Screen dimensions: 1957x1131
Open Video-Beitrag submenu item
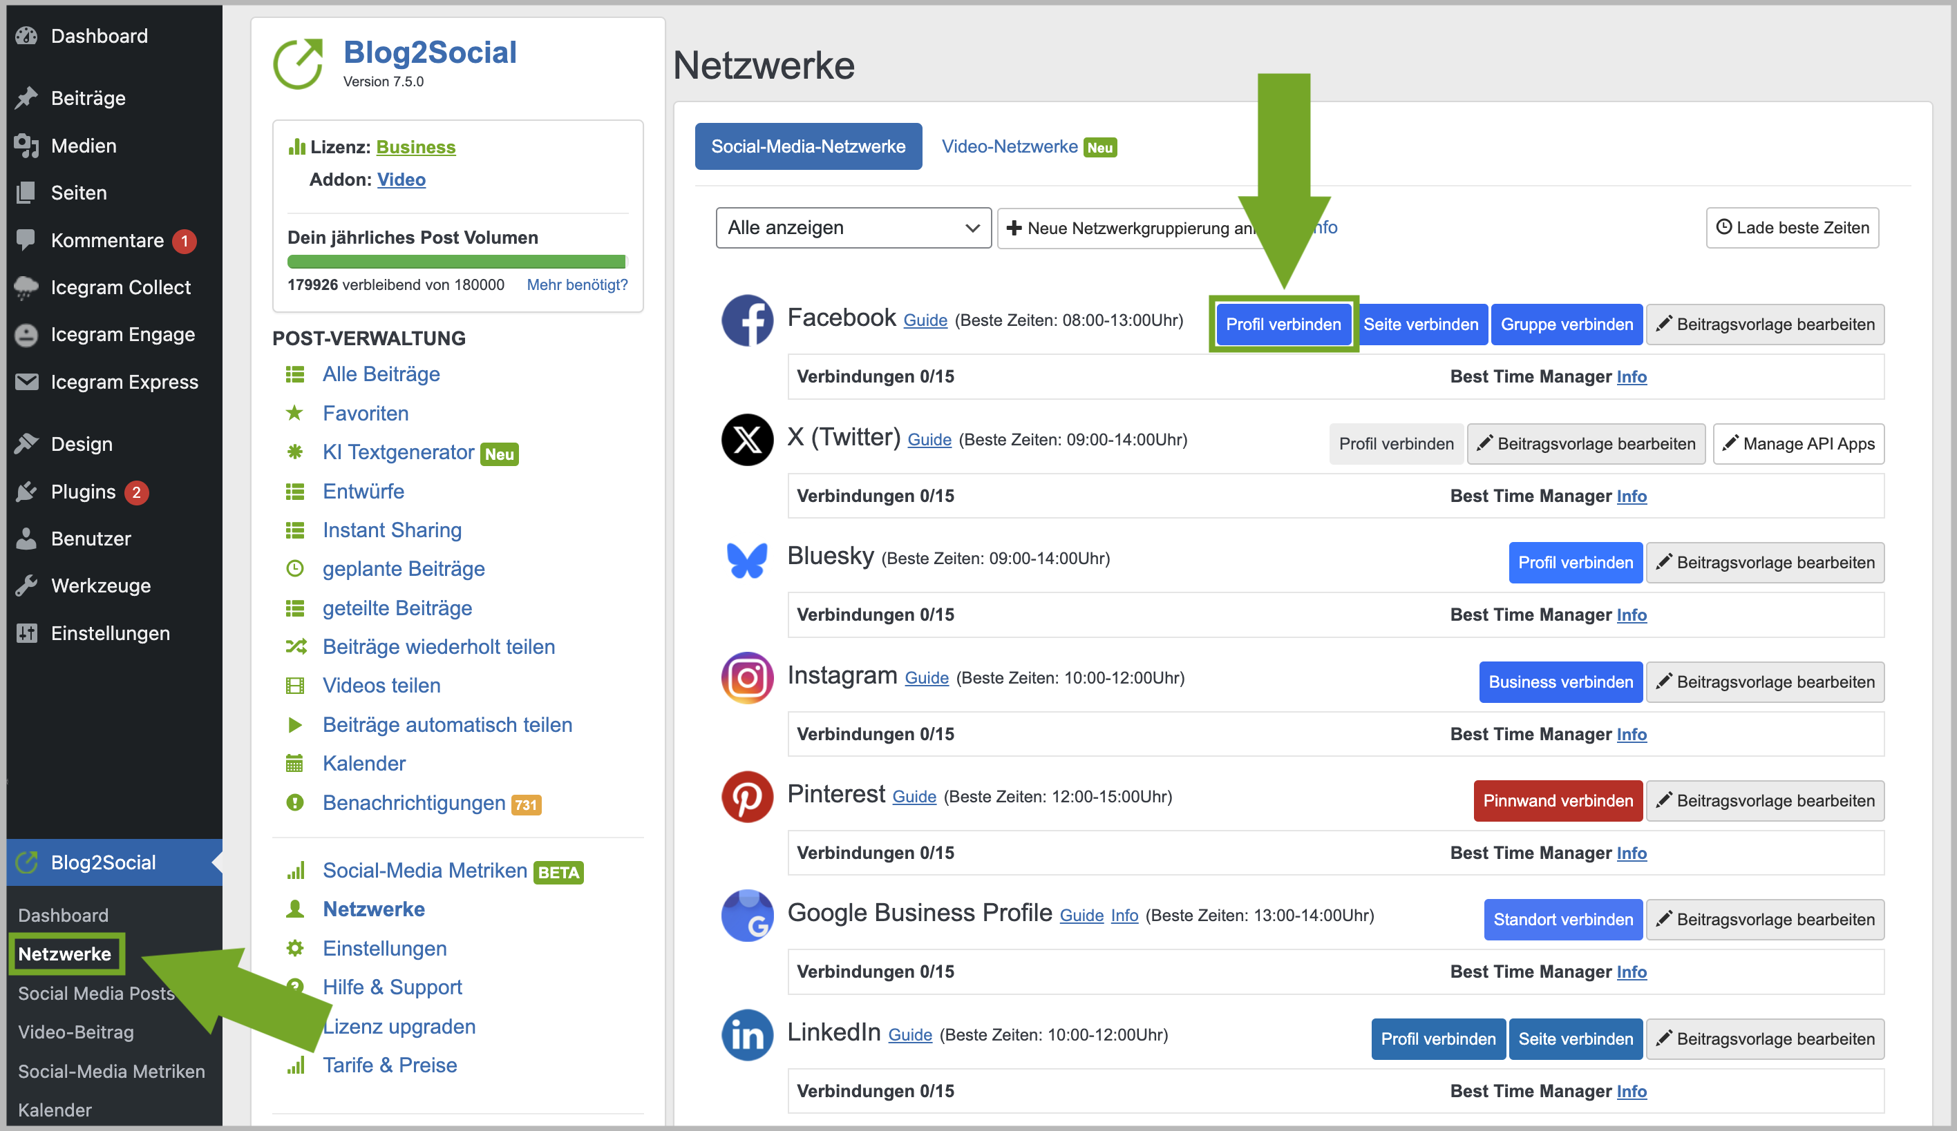click(76, 1032)
